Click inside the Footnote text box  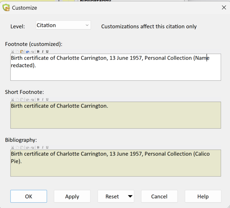click(x=116, y=67)
